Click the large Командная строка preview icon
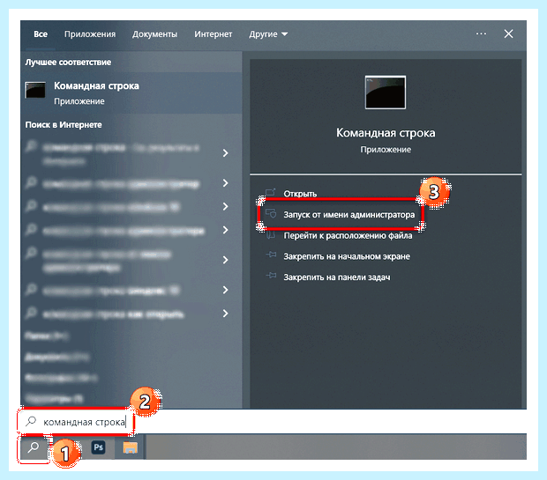This screenshot has width=547, height=480. tap(386, 92)
